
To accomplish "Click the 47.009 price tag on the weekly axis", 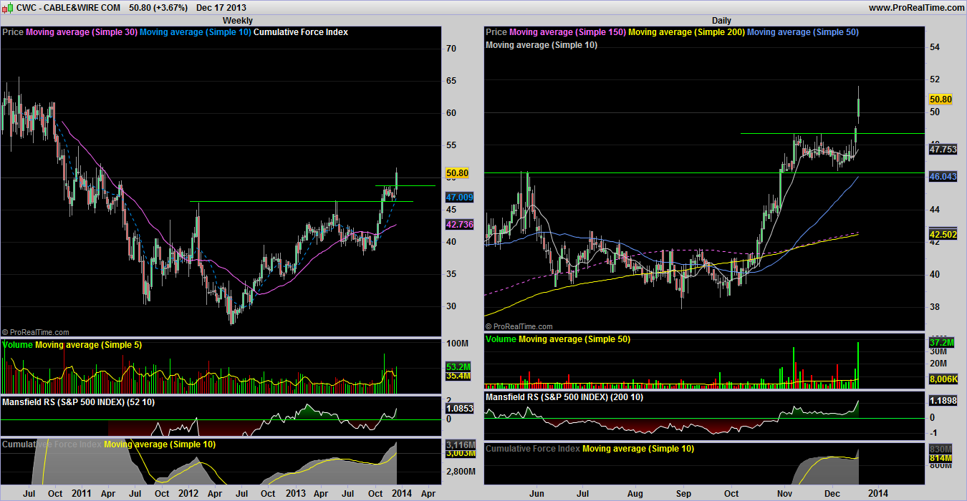I will 458,197.
